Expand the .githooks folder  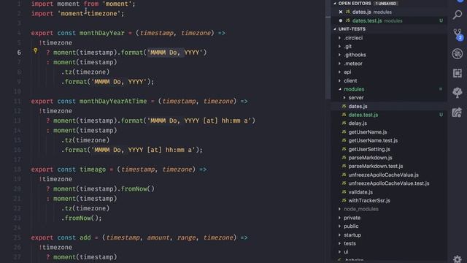(x=339, y=55)
